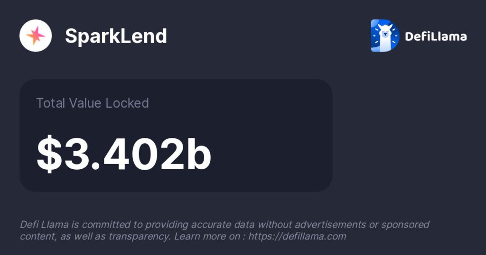The width and height of the screenshot is (486, 255).
Task: Click the Total Value Locked label
Action: tap(93, 103)
